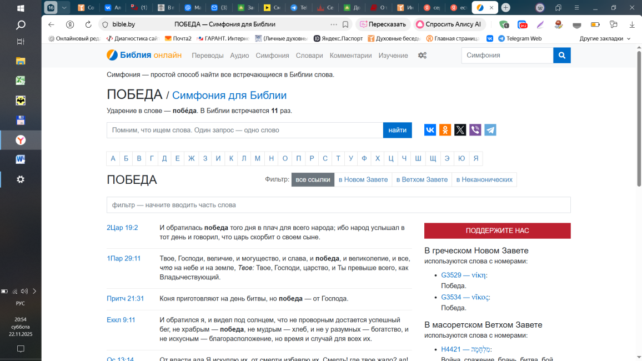Viewport: 642px width, 361px height.
Task: Share via the Viber icon
Action: pyautogui.click(x=475, y=130)
